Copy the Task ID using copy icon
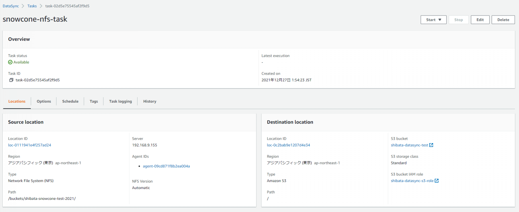The image size is (519, 212). tap(11, 80)
